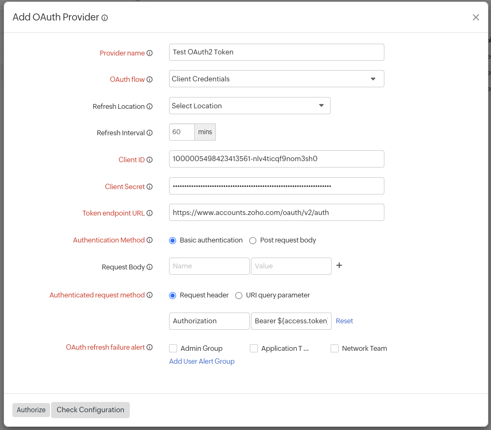Open the Refresh Location dropdown
The height and width of the screenshot is (430, 491).
click(x=322, y=106)
